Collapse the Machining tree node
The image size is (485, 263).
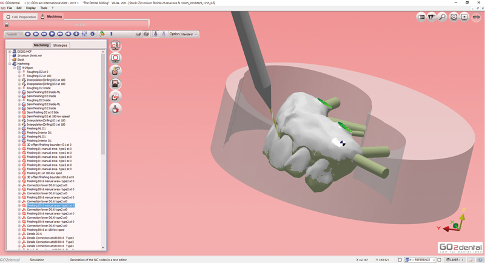[10, 64]
